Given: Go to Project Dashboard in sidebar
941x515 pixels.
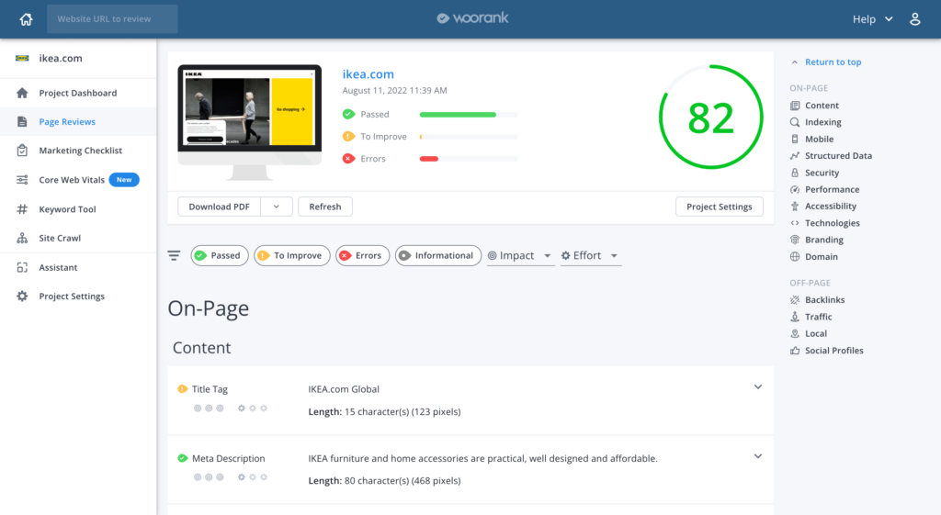Looking at the screenshot, I should [78, 93].
